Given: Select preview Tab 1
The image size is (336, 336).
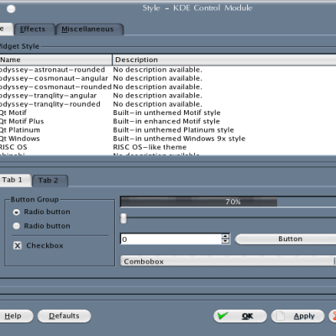Looking at the screenshot, I should tap(14, 180).
